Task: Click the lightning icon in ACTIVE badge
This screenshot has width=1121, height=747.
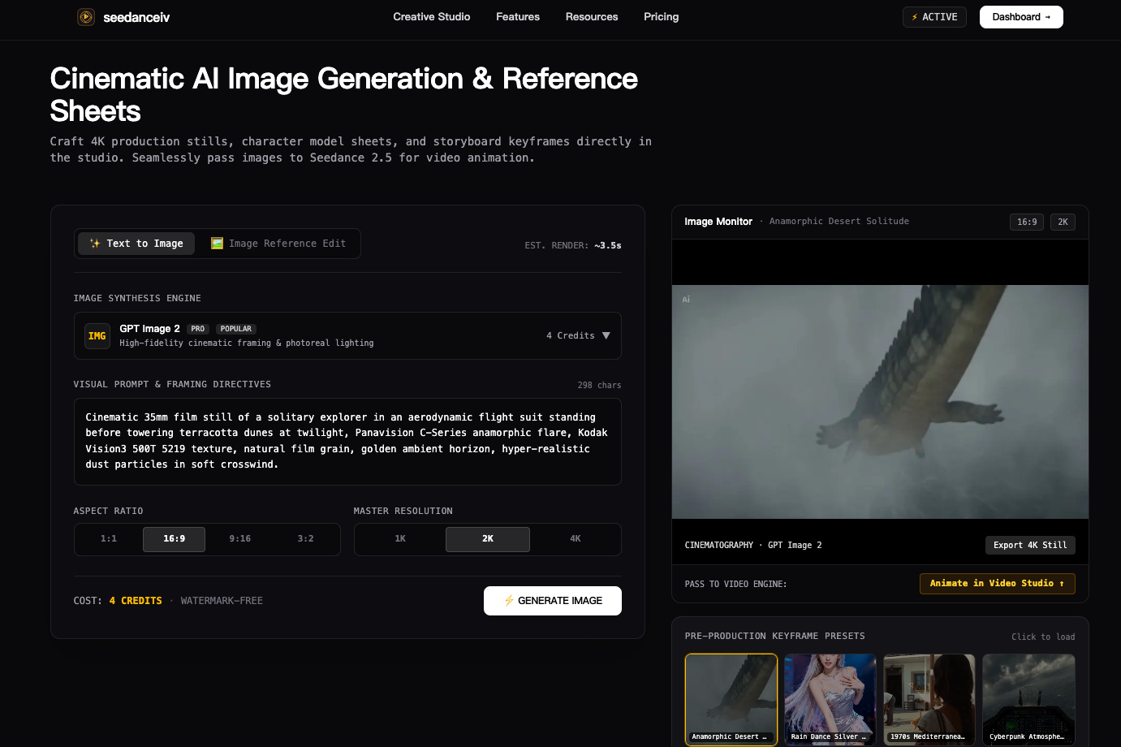Action: [x=915, y=17]
